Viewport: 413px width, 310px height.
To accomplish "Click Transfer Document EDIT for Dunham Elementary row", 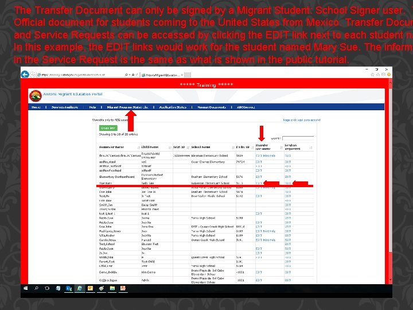I will point(259,177).
